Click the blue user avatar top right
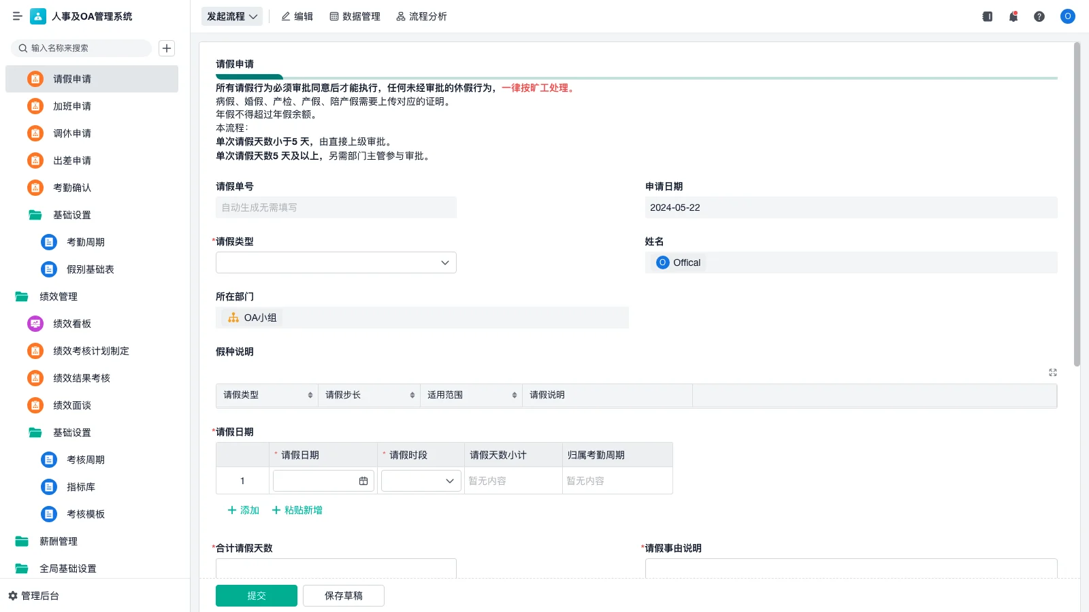Image resolution: width=1089 pixels, height=612 pixels. [1067, 16]
